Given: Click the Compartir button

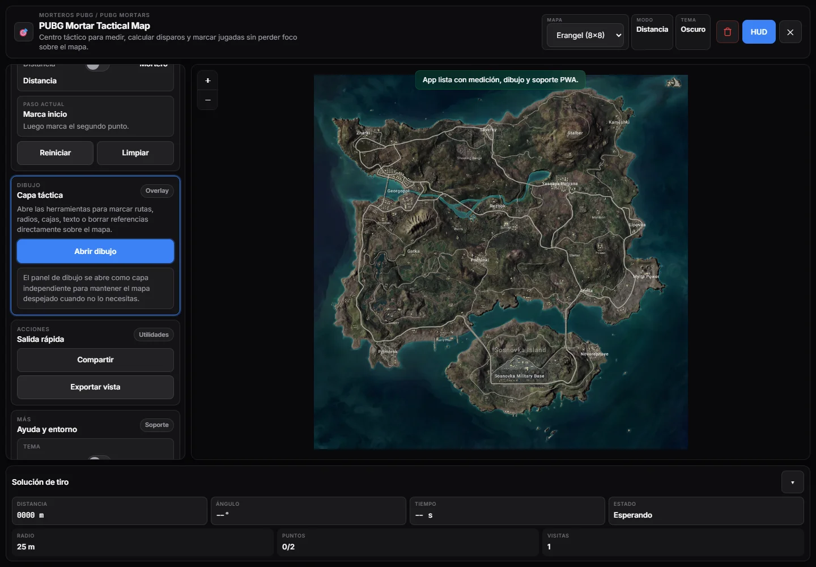Looking at the screenshot, I should coord(95,360).
